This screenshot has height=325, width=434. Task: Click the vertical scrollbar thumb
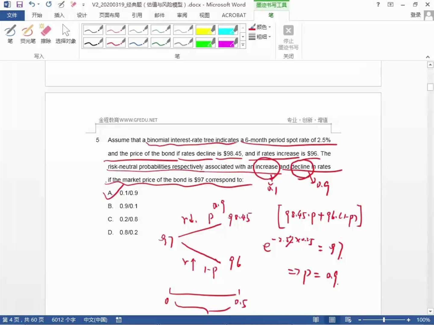click(x=430, y=87)
